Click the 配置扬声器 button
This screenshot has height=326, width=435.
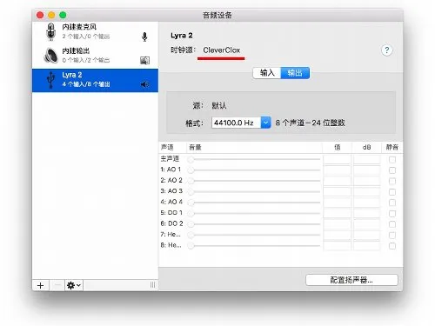(351, 280)
